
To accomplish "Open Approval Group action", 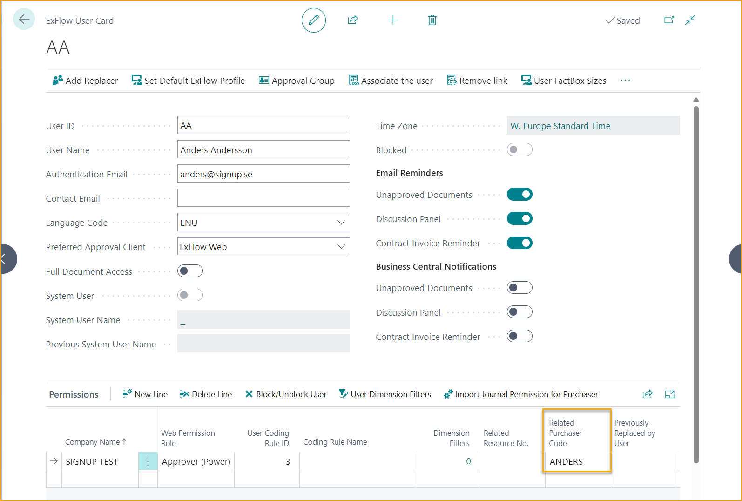I will point(297,81).
